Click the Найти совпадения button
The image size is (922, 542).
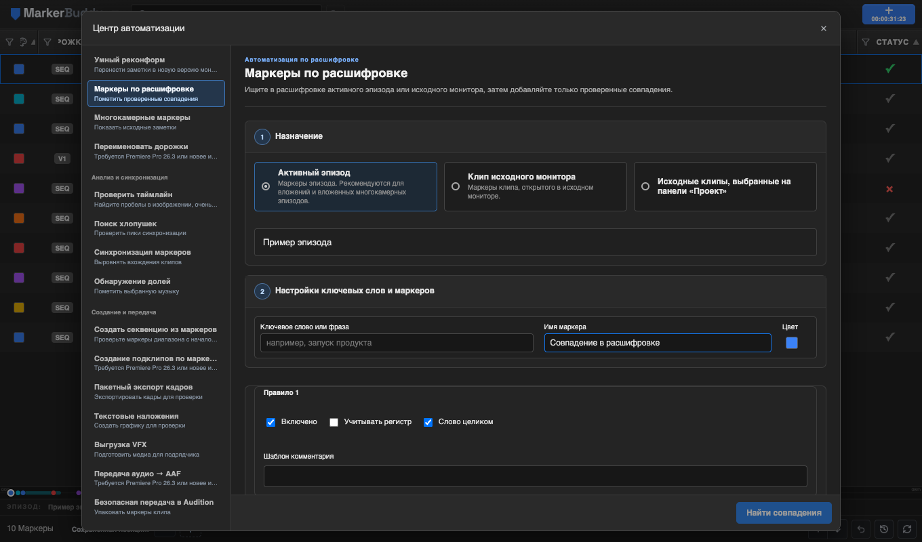784,513
